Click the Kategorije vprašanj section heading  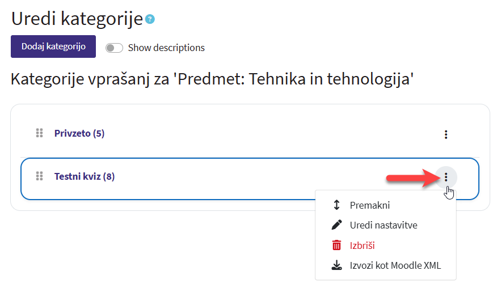click(212, 79)
